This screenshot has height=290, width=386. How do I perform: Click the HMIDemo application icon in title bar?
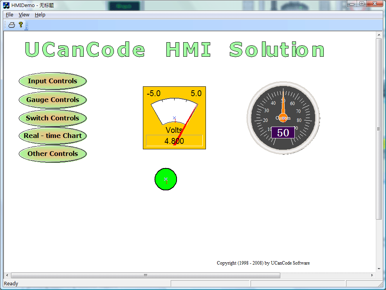coord(6,5)
